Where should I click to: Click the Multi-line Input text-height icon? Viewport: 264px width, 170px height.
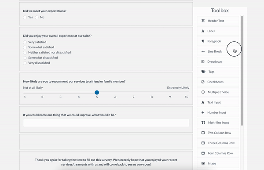203,123
